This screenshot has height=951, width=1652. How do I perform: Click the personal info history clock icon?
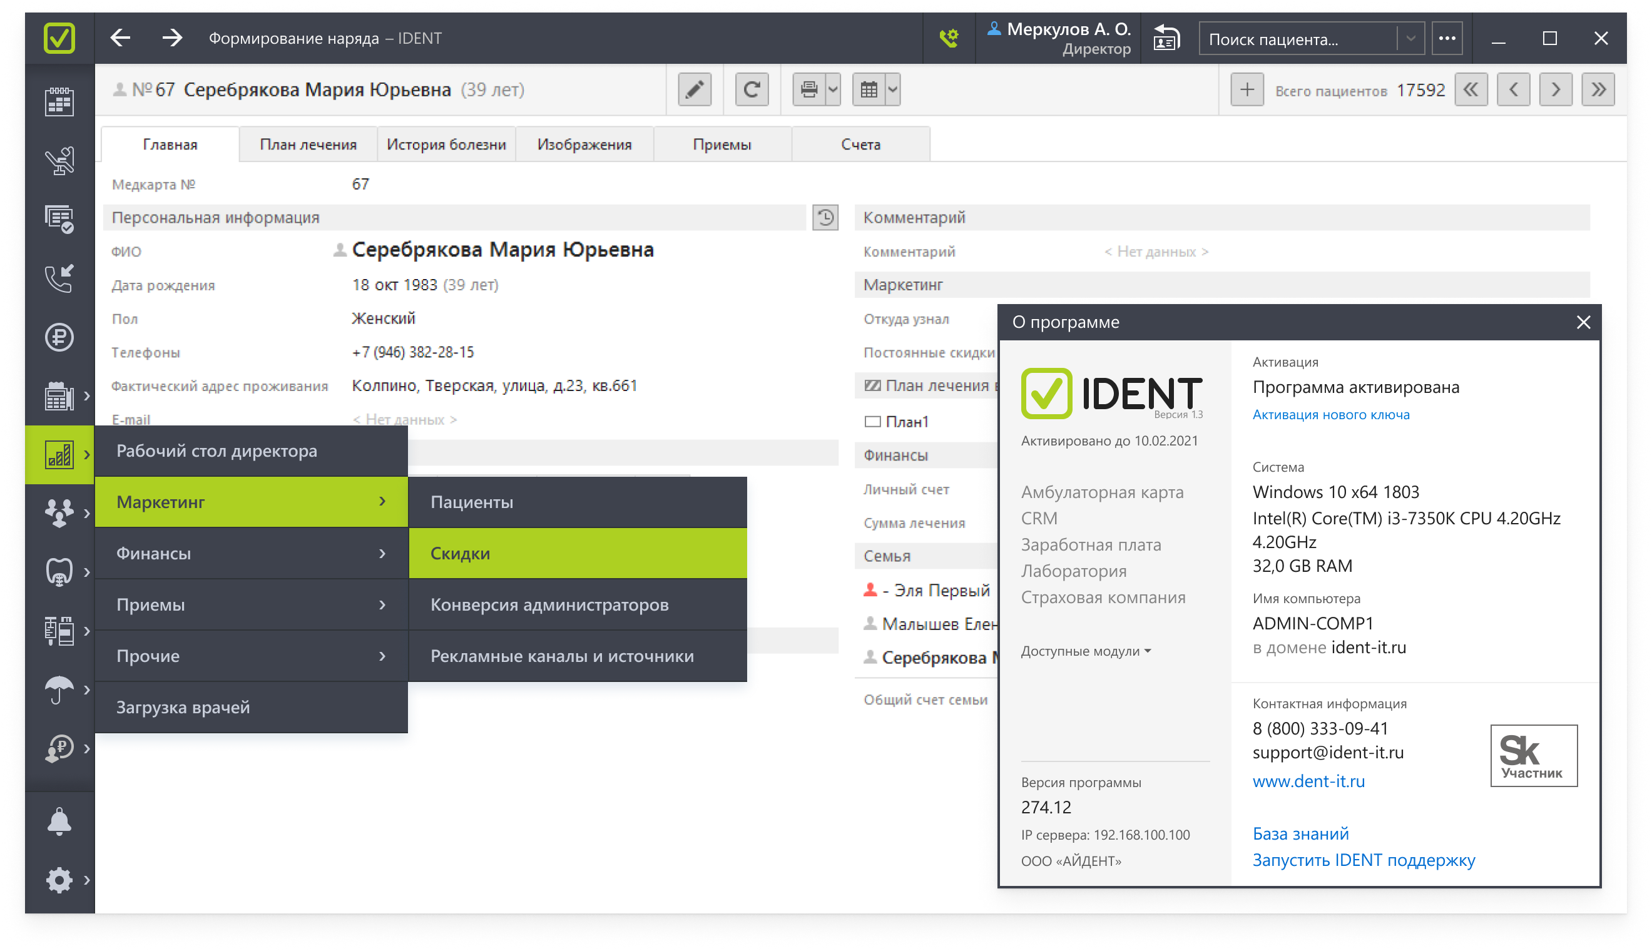tap(825, 218)
